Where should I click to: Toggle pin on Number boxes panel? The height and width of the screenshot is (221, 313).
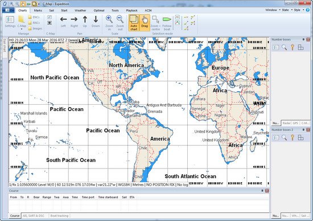[x=303, y=39]
